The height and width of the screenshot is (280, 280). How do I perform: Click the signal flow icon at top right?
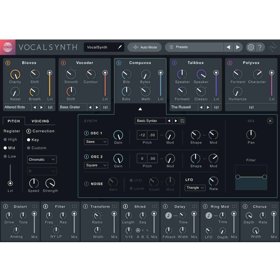pos(273,47)
